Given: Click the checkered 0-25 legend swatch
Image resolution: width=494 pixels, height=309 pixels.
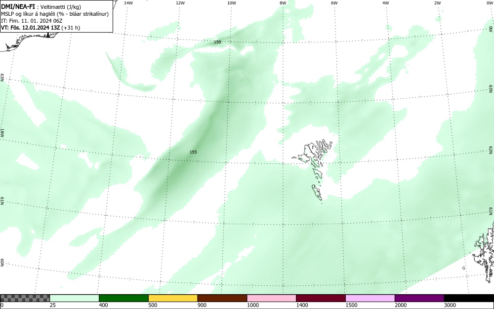Looking at the screenshot, I should [25, 298].
